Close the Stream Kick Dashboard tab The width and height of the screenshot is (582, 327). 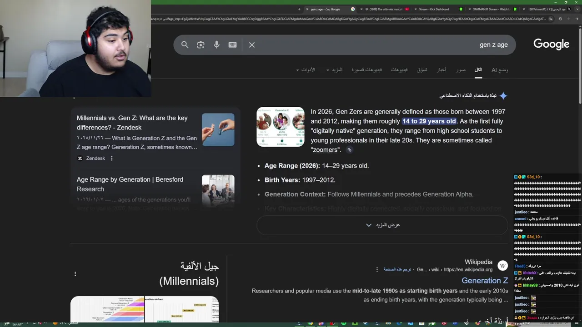click(415, 9)
